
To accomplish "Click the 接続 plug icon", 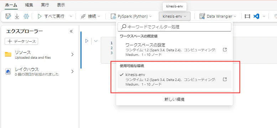I will 83,16.
